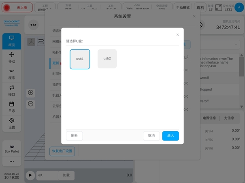Screen dimensions: 245x183
Task: Click the three-dots more icon in sidebar
Action: click(x=12, y=161)
